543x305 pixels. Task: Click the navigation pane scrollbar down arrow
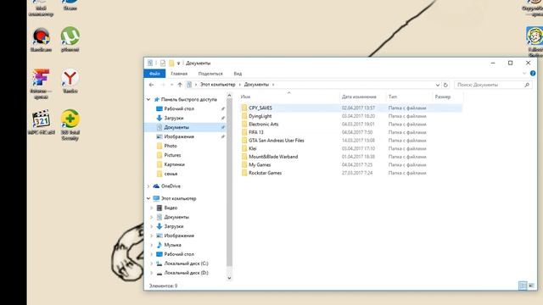(229, 278)
